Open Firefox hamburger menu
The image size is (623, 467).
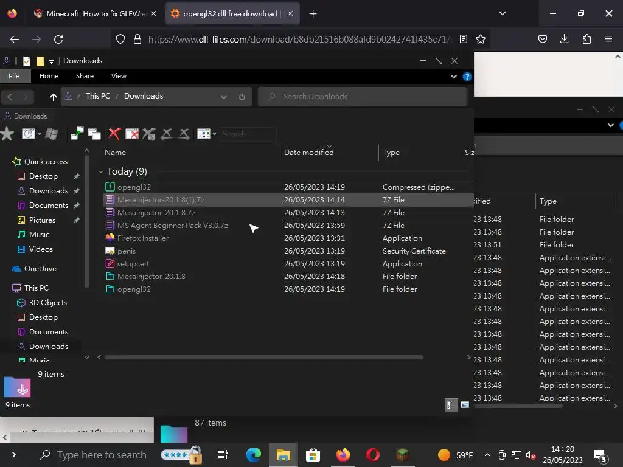click(608, 39)
